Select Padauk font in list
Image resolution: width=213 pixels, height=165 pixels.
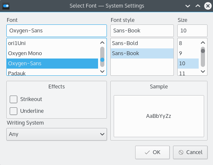(x=52, y=72)
